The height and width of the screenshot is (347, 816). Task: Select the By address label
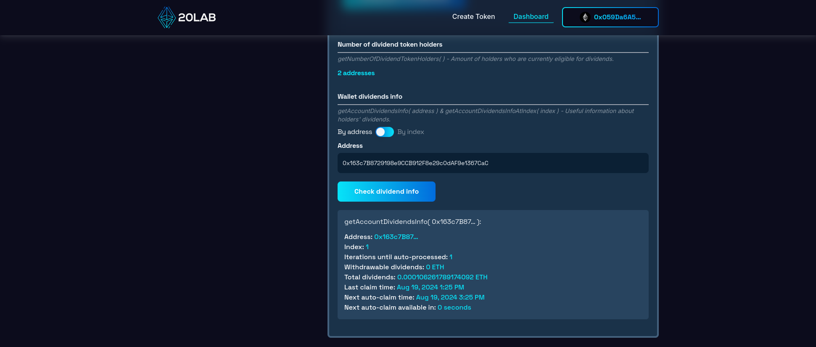pos(355,132)
